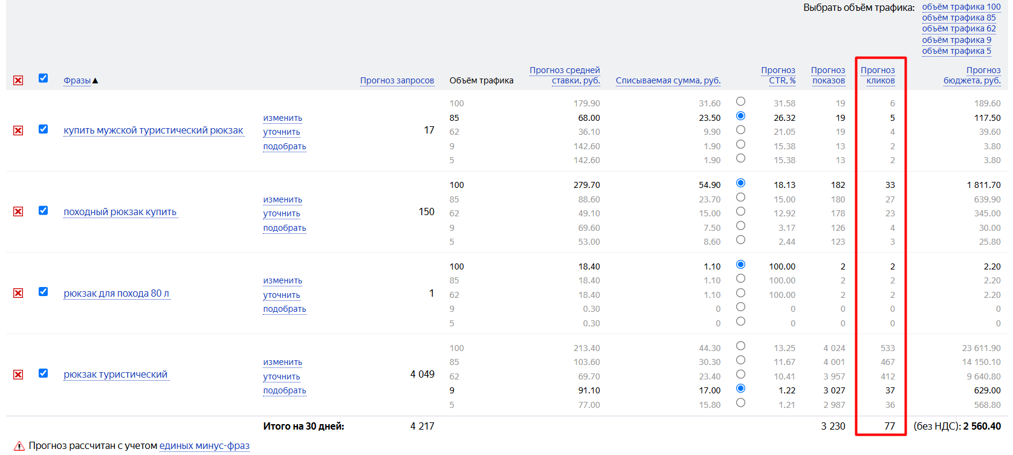The image size is (1013, 455).
Task: Sort by 'Прогноз CTR, %' header
Action: (x=778, y=75)
